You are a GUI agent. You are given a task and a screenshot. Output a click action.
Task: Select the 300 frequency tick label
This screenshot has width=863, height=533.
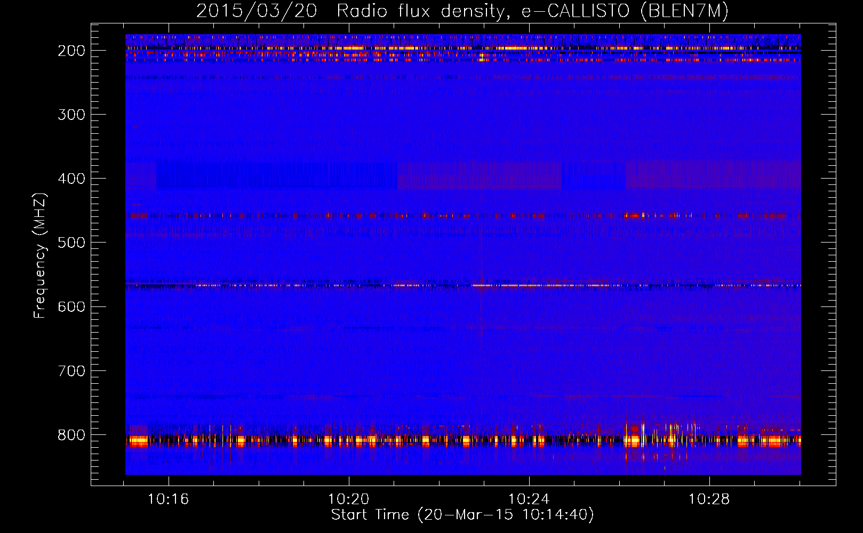71,115
